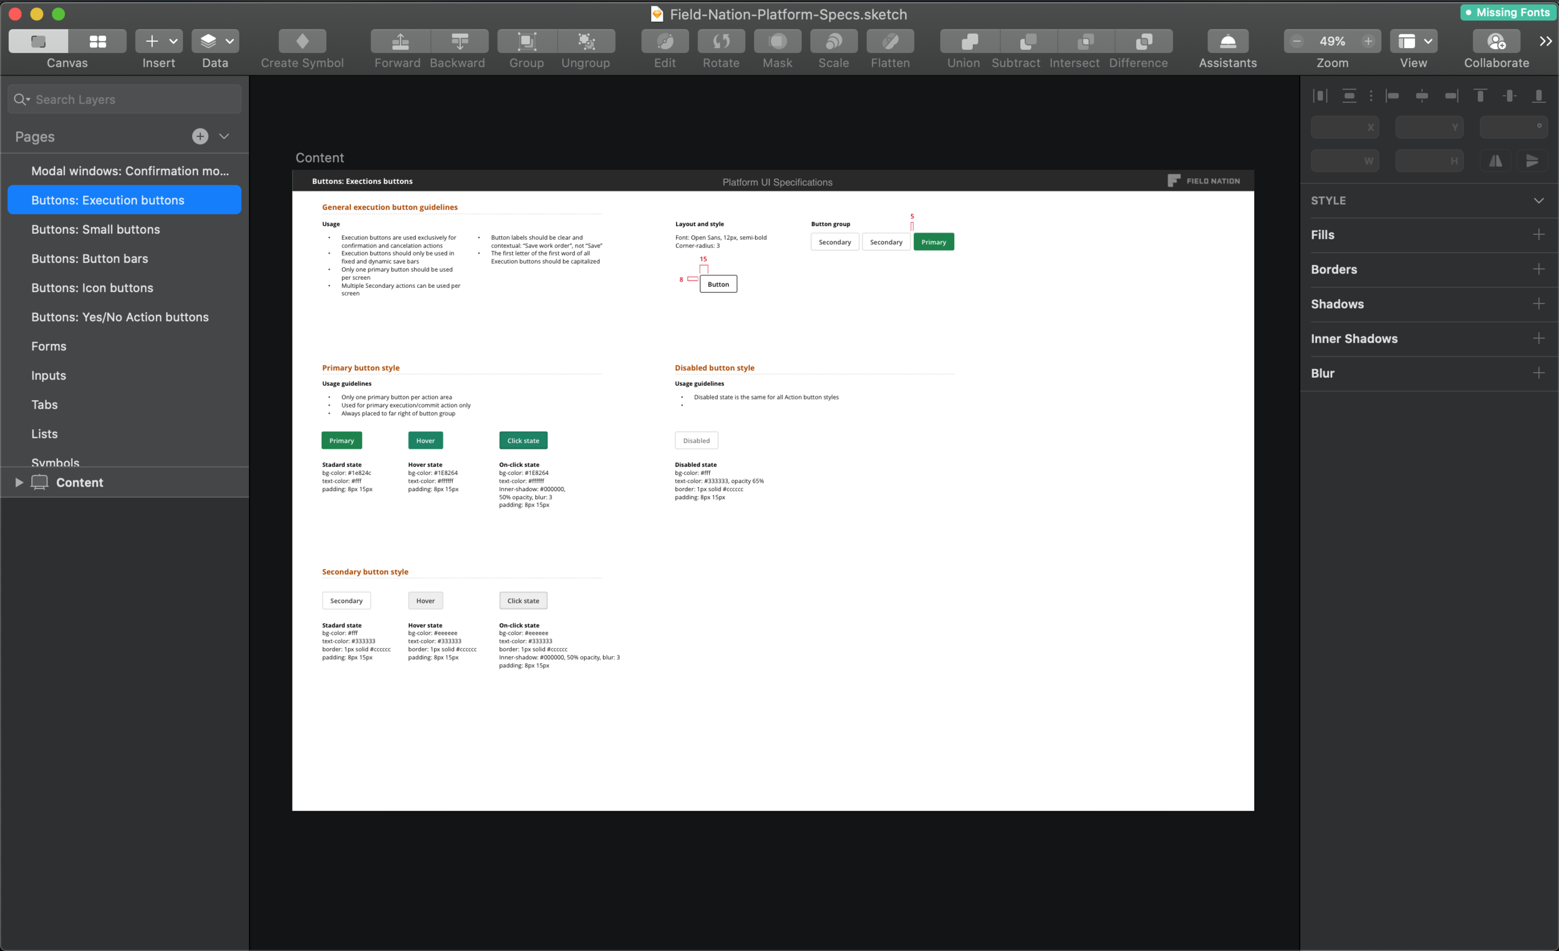Open Modal windows: Confirmation page

click(x=125, y=171)
